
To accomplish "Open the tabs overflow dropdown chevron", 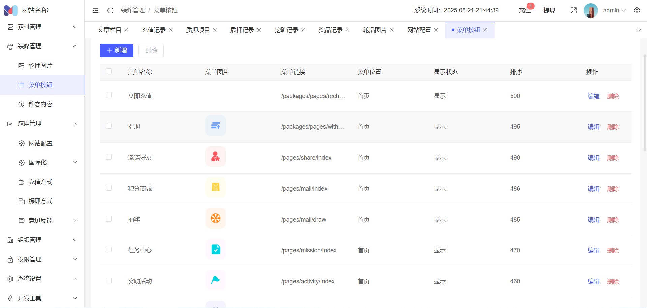I will (x=638, y=30).
